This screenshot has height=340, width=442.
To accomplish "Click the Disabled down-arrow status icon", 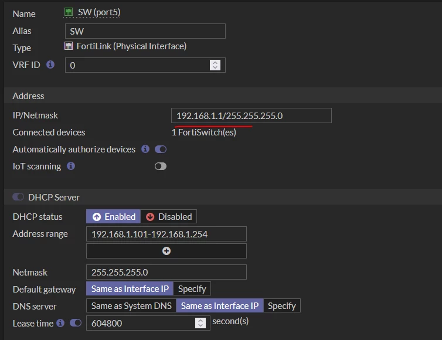I will point(150,217).
